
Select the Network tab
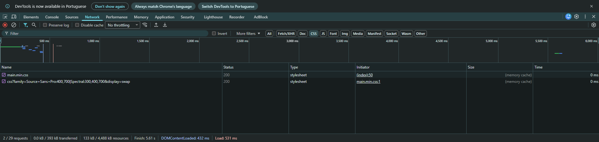click(92, 17)
